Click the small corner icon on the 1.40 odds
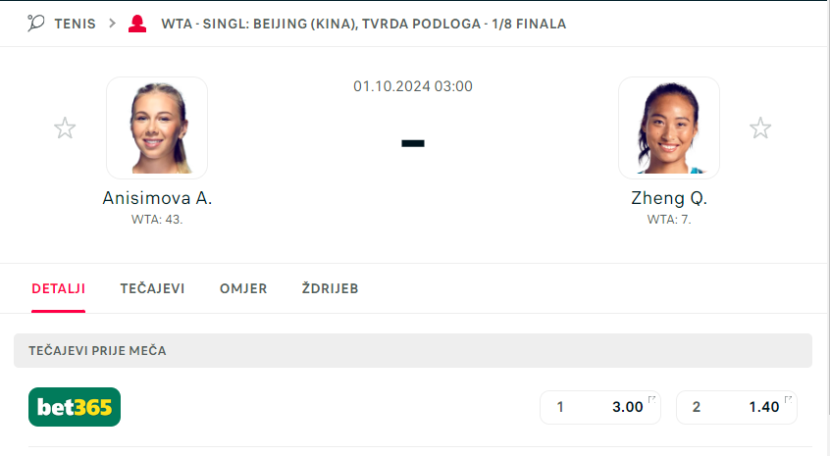 pos(788,399)
